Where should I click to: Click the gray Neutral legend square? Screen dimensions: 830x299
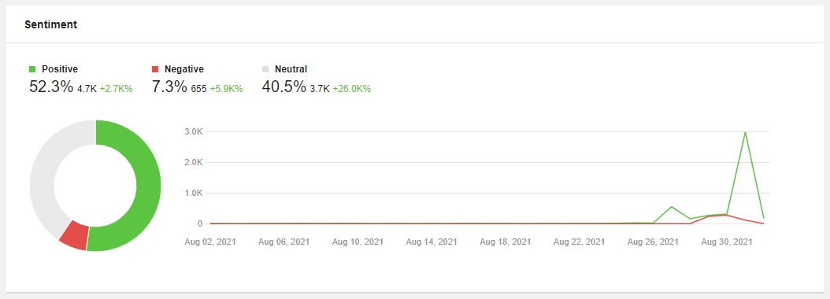coord(265,69)
